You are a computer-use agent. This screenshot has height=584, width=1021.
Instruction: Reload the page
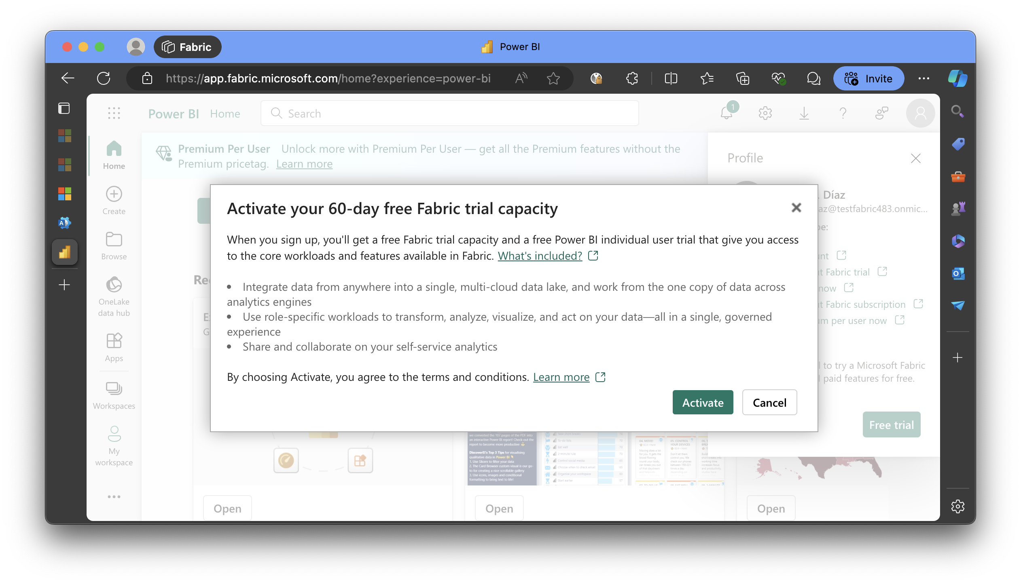pyautogui.click(x=104, y=78)
